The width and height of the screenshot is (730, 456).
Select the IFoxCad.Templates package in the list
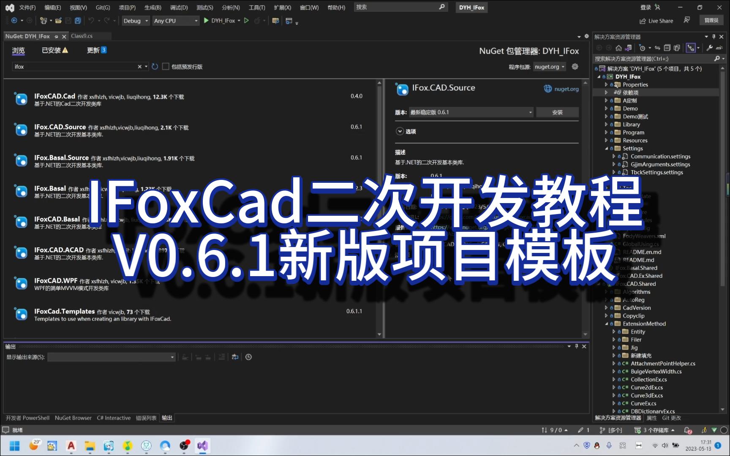coord(189,315)
